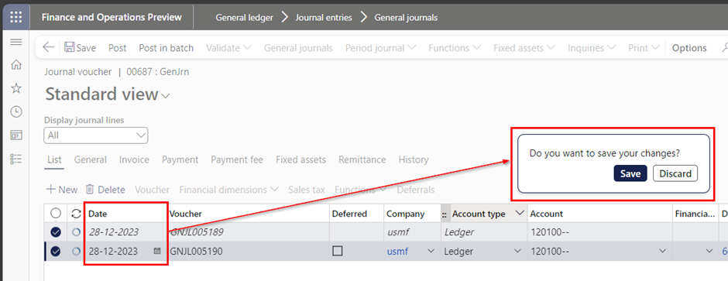Open Recent clock icon in sidebar
This screenshot has width=728, height=281.
tap(15, 111)
